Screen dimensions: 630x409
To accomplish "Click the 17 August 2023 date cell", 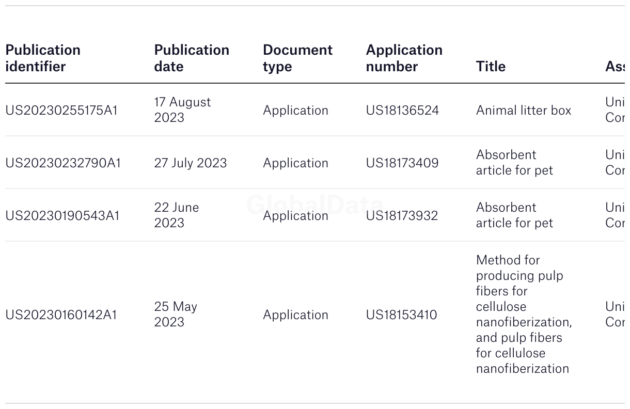I will tap(182, 110).
